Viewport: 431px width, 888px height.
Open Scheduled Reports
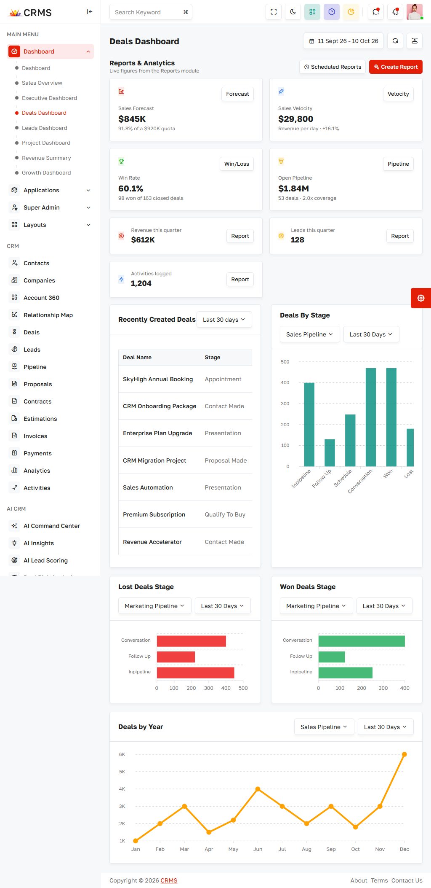pos(333,67)
